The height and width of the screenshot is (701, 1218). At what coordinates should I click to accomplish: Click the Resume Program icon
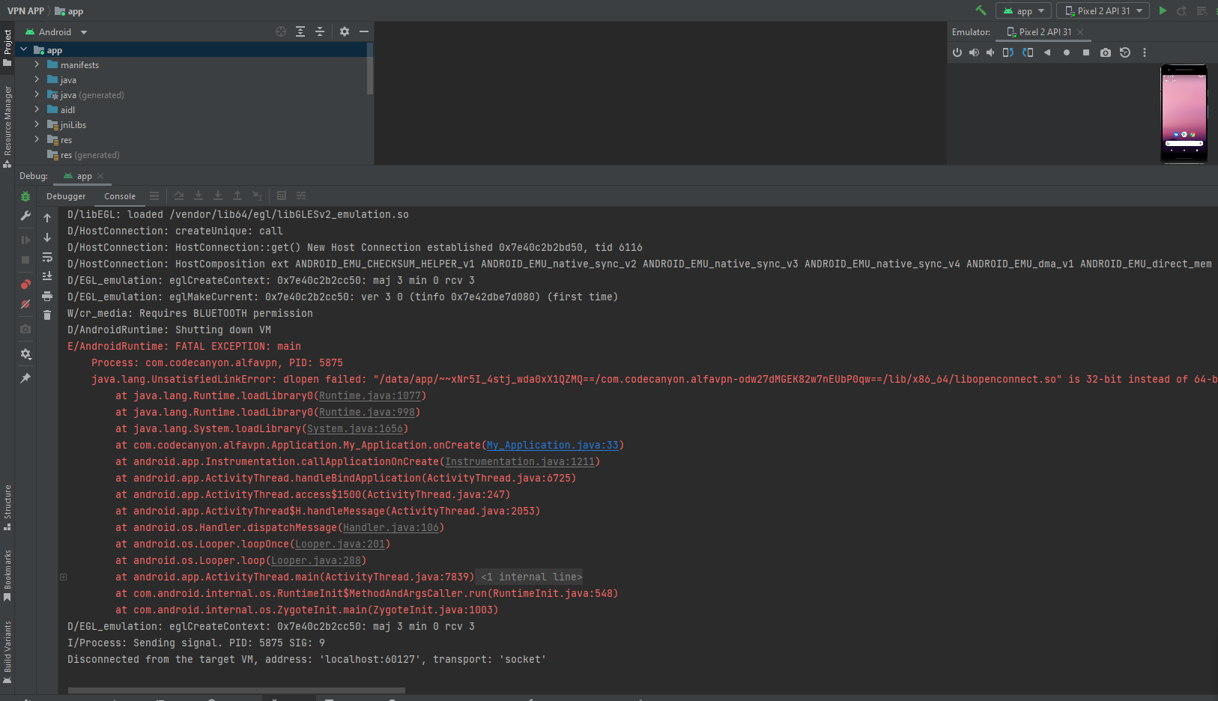(25, 240)
